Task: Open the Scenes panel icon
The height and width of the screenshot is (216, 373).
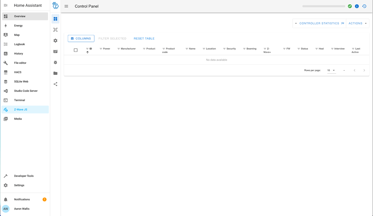Action: coord(55,51)
